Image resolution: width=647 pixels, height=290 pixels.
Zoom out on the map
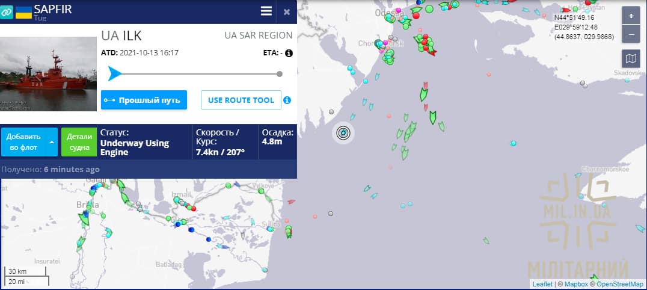(x=631, y=35)
